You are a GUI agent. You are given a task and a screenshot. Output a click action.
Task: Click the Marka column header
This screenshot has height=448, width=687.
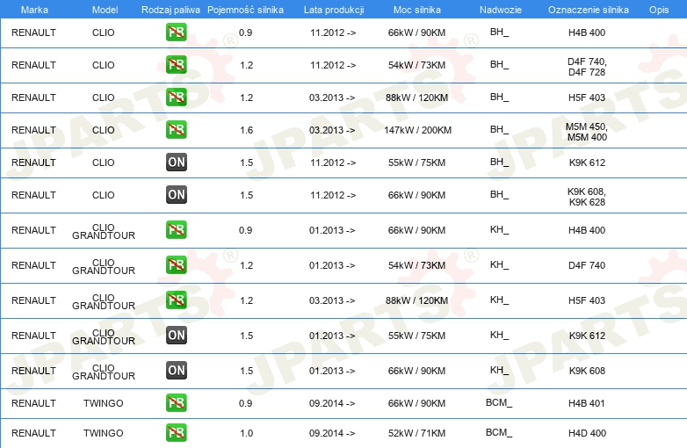pyautogui.click(x=34, y=10)
